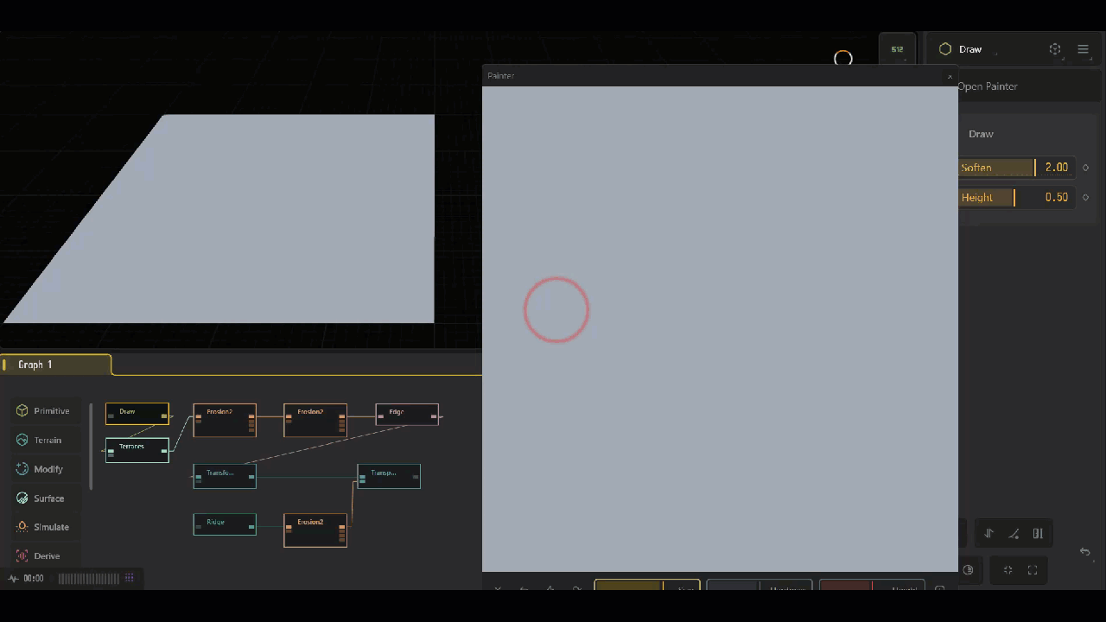Click the Open Painter button
Screen dimensions: 1106x622
tap(988, 86)
